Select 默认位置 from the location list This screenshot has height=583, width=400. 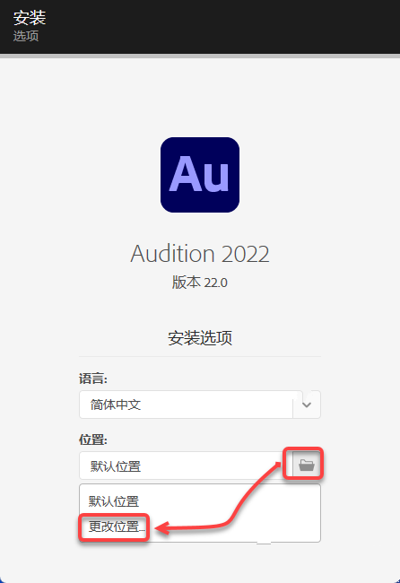pyautogui.click(x=114, y=501)
